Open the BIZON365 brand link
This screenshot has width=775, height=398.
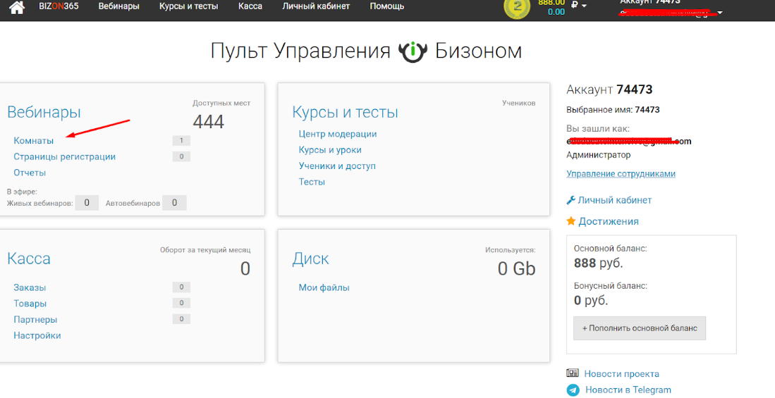tap(59, 6)
